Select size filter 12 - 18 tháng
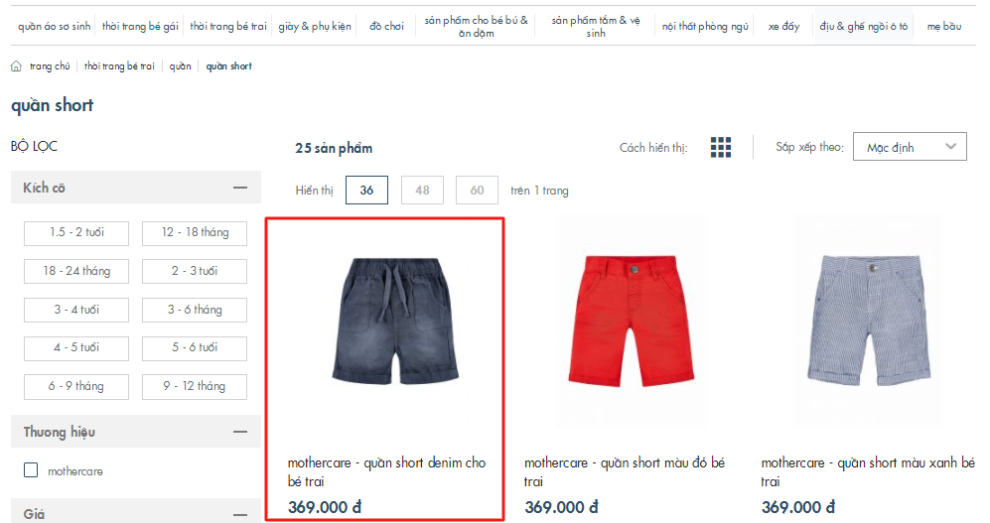The image size is (990, 523). tap(195, 233)
